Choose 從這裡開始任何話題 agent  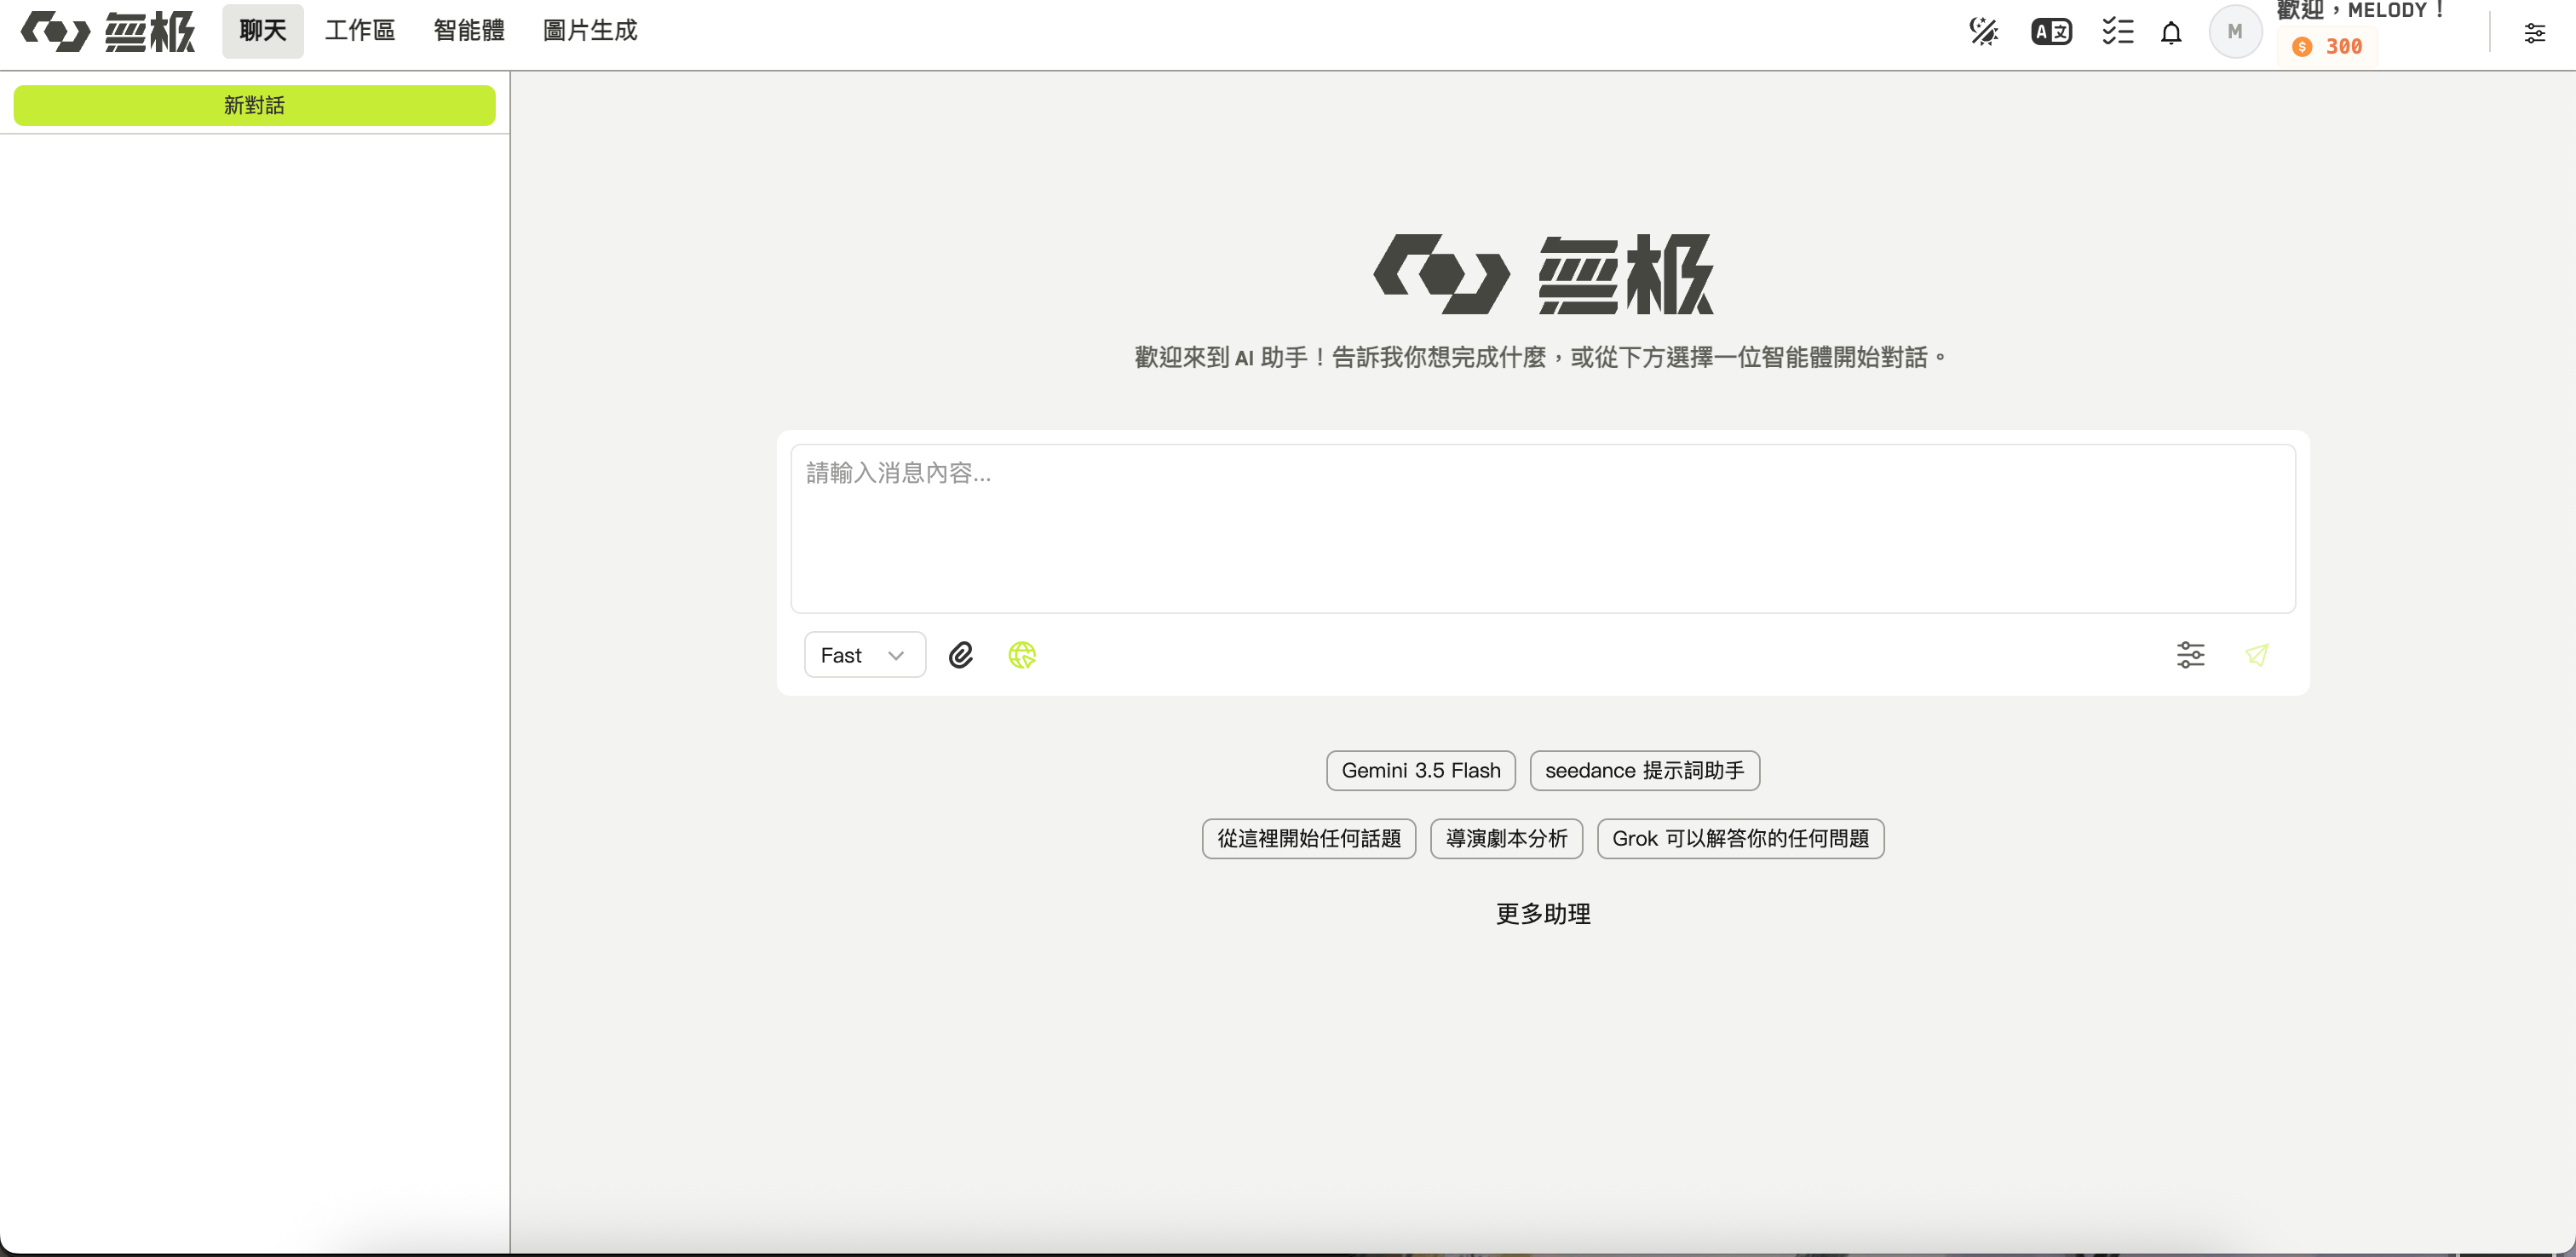(1309, 839)
